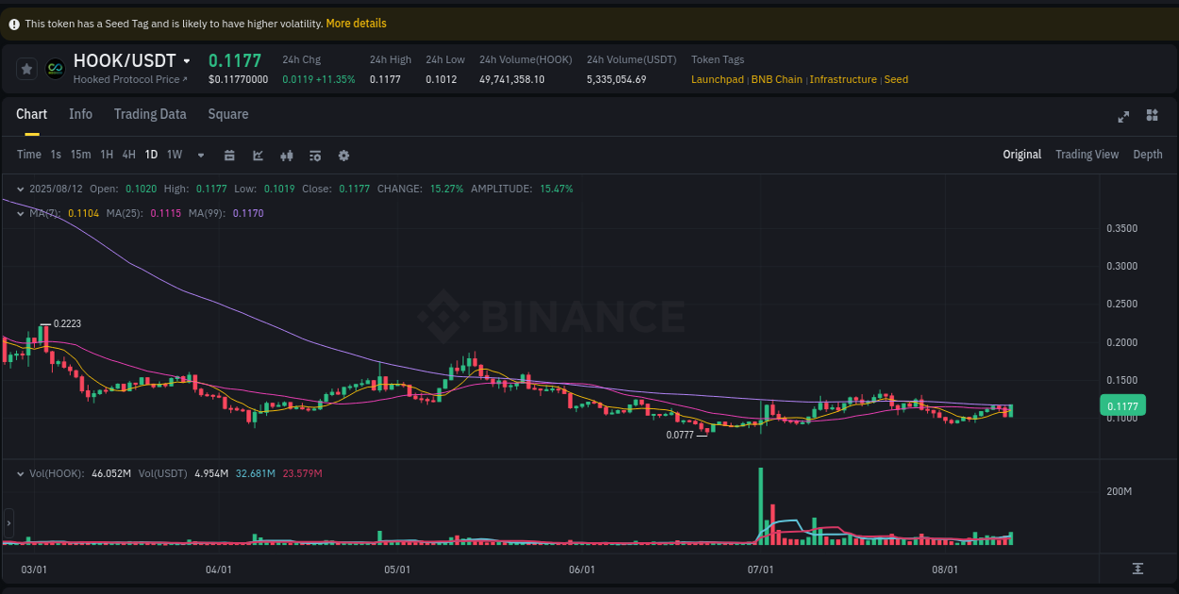The width and height of the screenshot is (1179, 594).
Task: Click the green 0.1177 current price label
Action: pos(1122,404)
